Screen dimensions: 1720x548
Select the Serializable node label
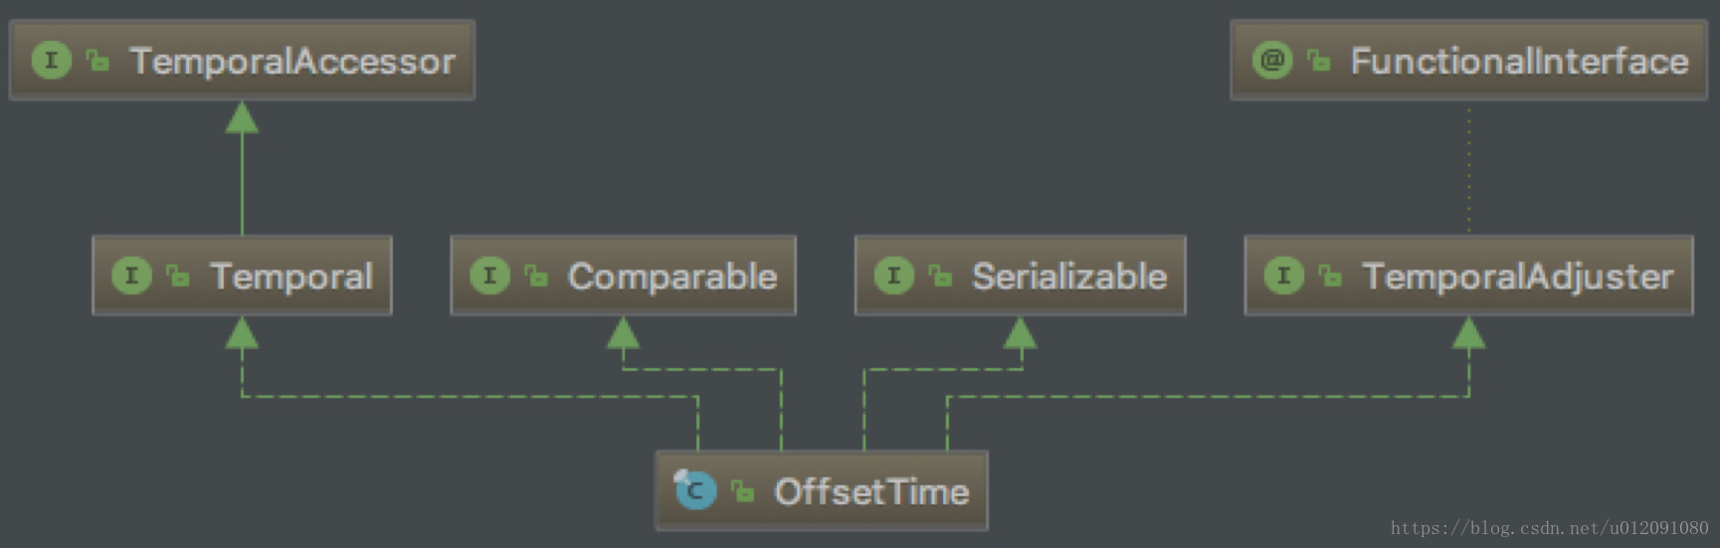1068,276
